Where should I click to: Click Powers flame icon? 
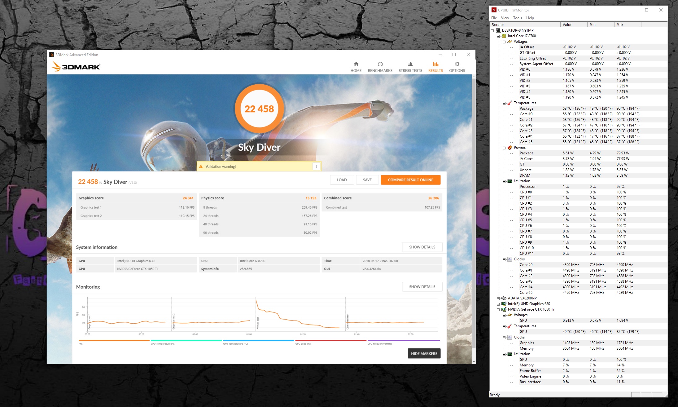[x=510, y=148]
